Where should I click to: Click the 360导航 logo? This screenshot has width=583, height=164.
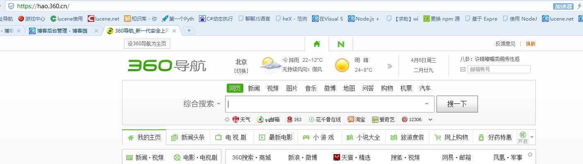tap(167, 65)
